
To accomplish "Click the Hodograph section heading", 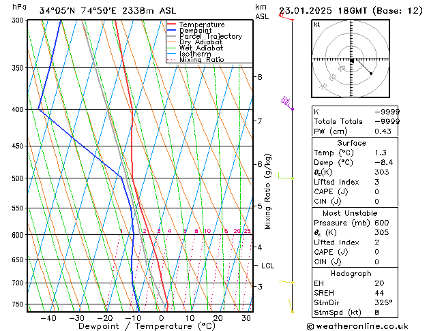I will (x=351, y=274).
